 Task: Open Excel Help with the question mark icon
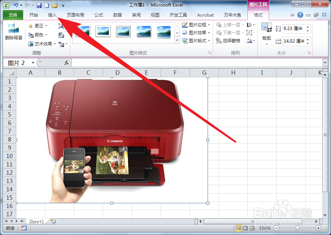(300, 15)
